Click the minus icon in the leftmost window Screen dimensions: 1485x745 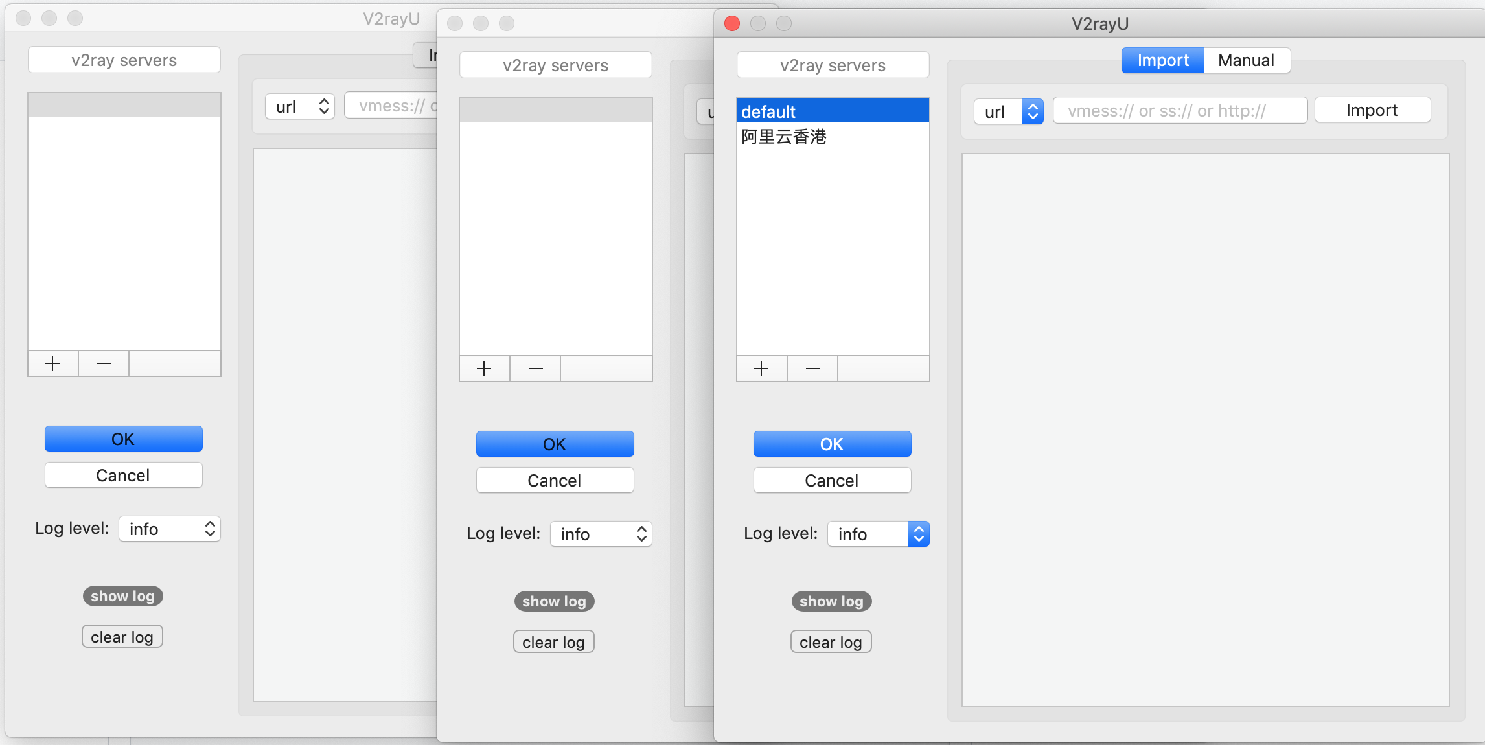pos(103,363)
